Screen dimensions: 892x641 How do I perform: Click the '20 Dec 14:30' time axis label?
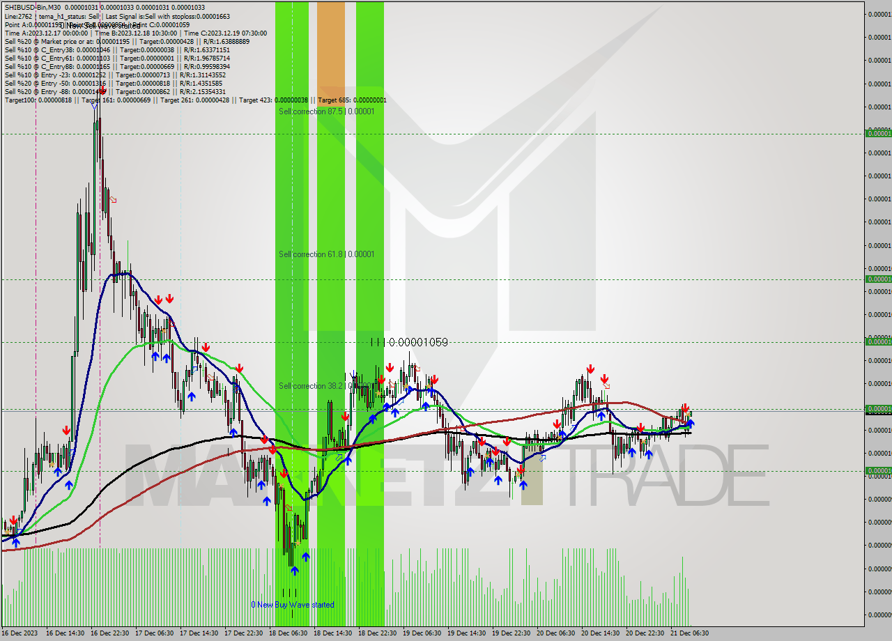[x=599, y=633]
